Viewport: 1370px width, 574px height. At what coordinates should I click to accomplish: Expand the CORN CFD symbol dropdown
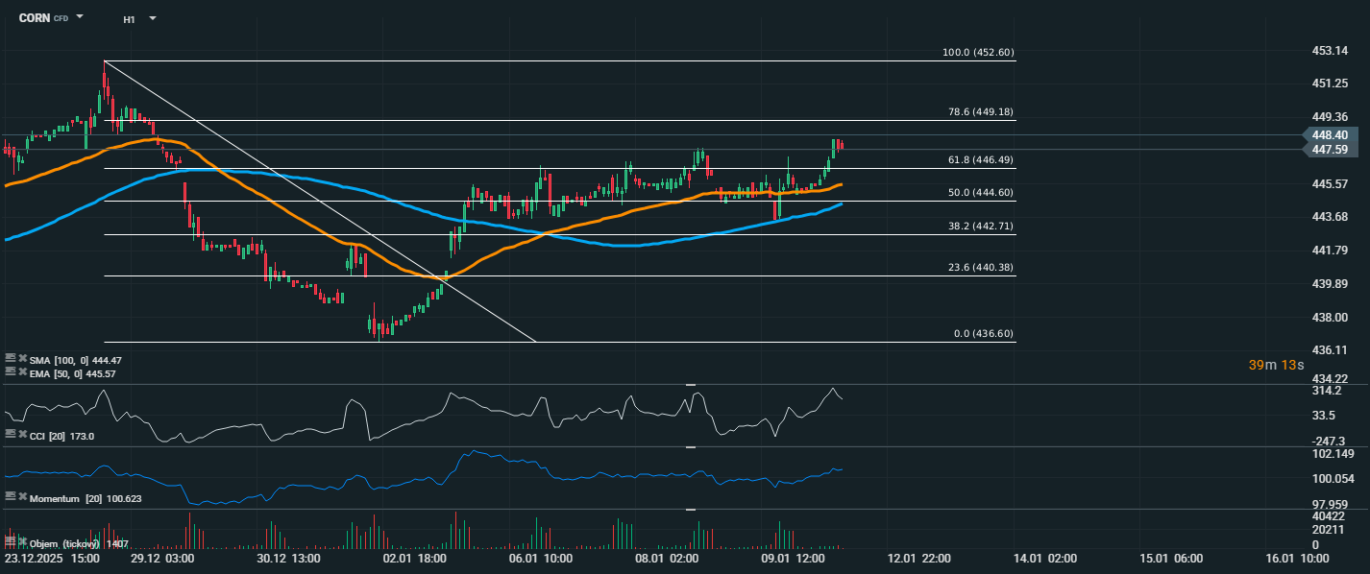click(80, 17)
